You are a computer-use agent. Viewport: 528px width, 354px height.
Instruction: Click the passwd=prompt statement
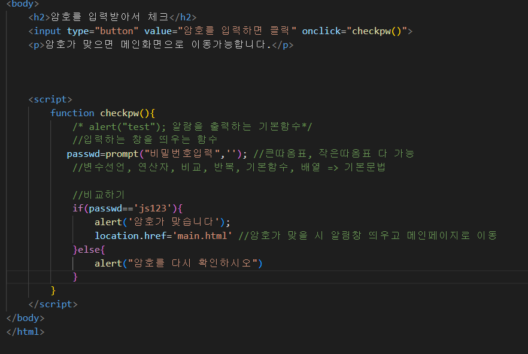point(157,154)
